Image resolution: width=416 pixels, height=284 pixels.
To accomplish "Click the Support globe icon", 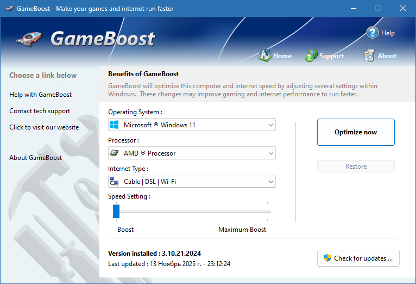I will pos(311,55).
